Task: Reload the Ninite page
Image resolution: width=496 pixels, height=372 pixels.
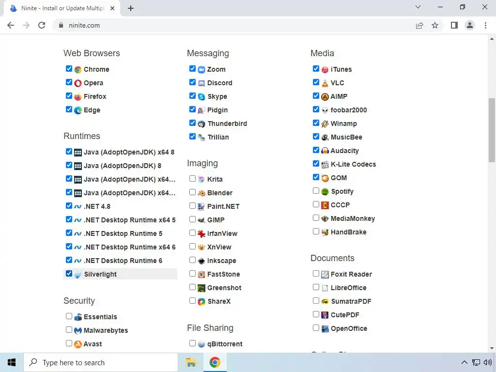Action: (x=42, y=25)
